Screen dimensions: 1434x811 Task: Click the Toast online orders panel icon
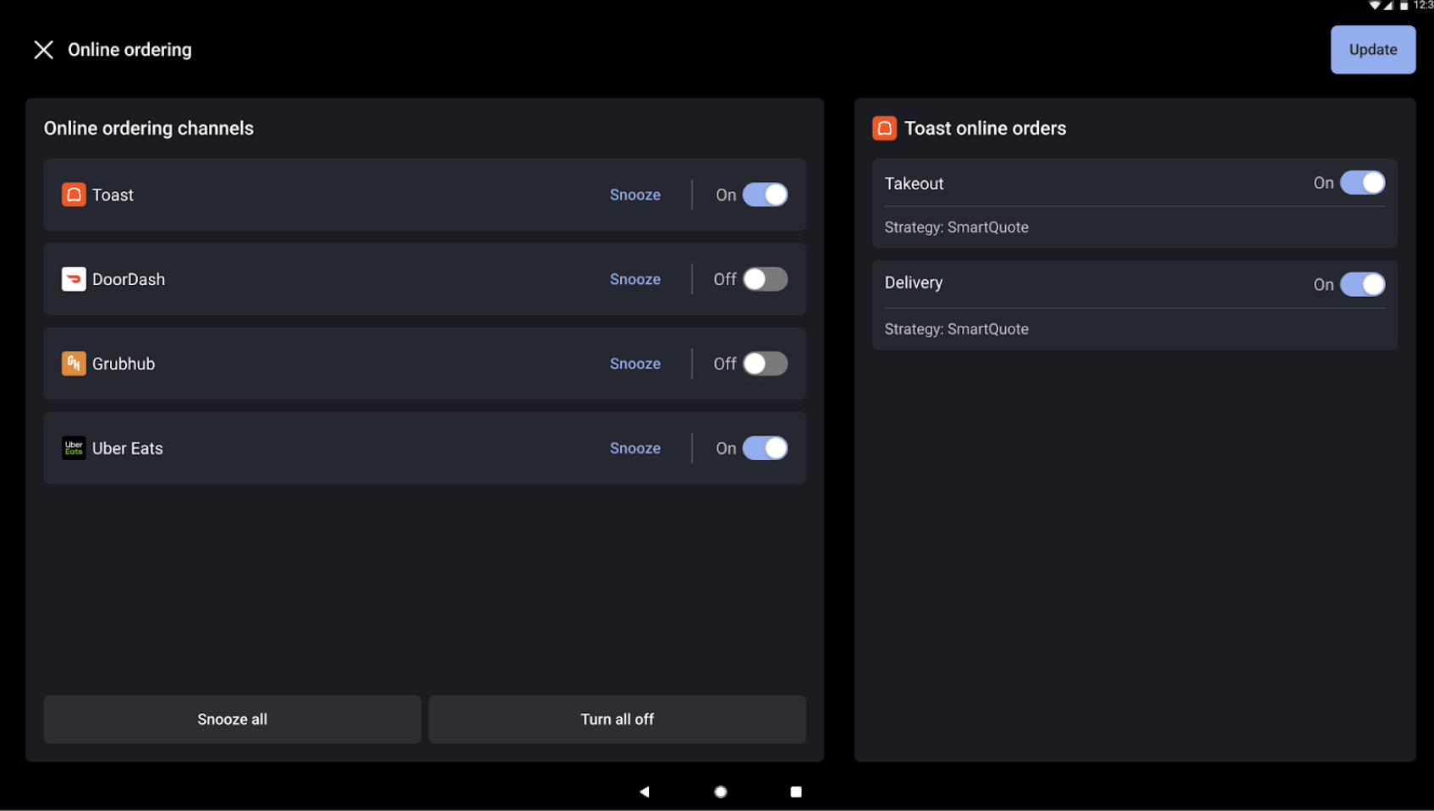coord(885,128)
